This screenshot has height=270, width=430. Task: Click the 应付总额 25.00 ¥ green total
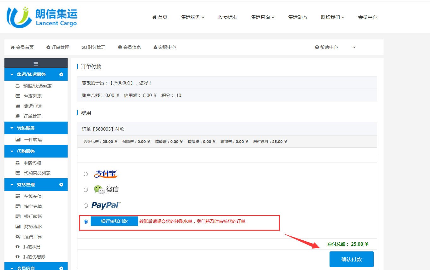click(x=348, y=244)
